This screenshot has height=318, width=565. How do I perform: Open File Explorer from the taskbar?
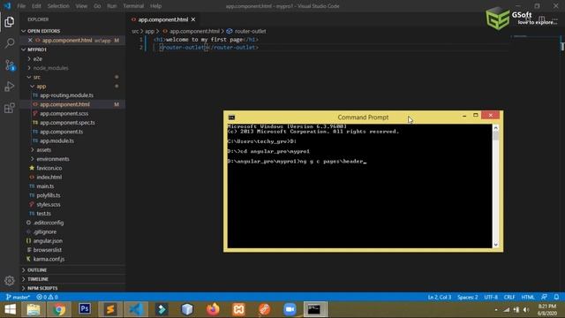coord(34,309)
